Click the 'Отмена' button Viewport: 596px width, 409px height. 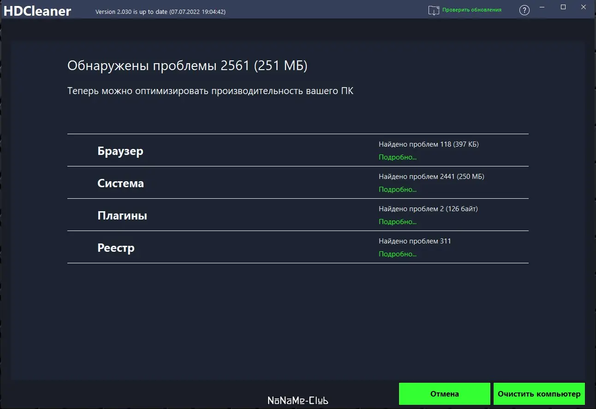445,394
